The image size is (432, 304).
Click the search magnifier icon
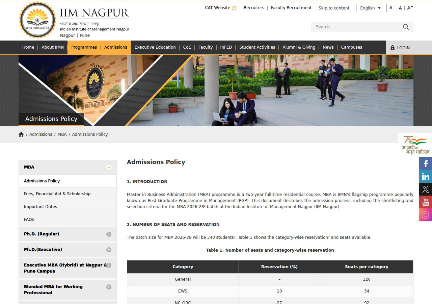(406, 27)
